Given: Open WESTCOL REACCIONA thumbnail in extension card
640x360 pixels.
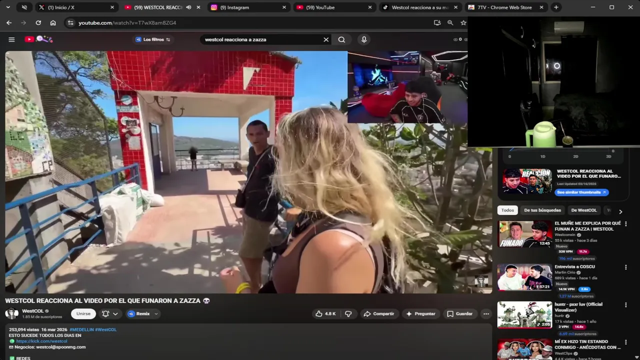Looking at the screenshot, I should [527, 181].
